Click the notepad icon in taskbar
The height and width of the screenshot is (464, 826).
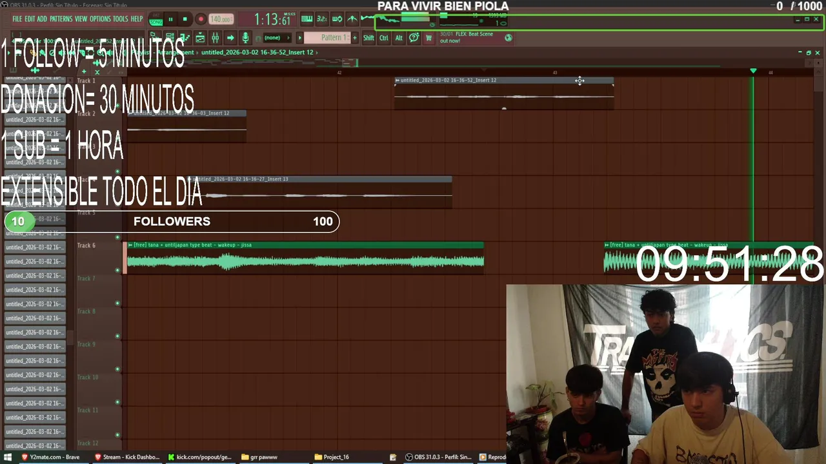(x=393, y=457)
